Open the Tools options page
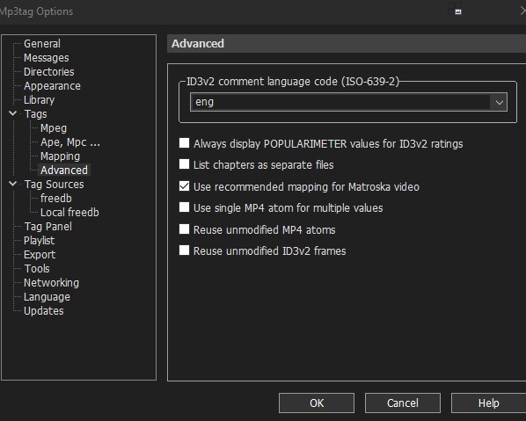This screenshot has width=526, height=421. 37,269
